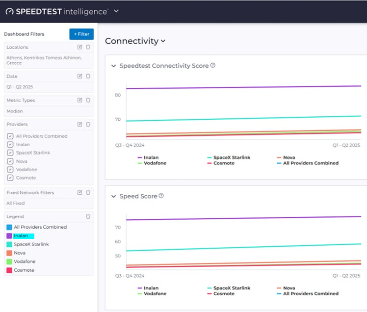Screen dimensions: 367x312
Task: Open the Connectivity page dropdown
Action: 163,41
